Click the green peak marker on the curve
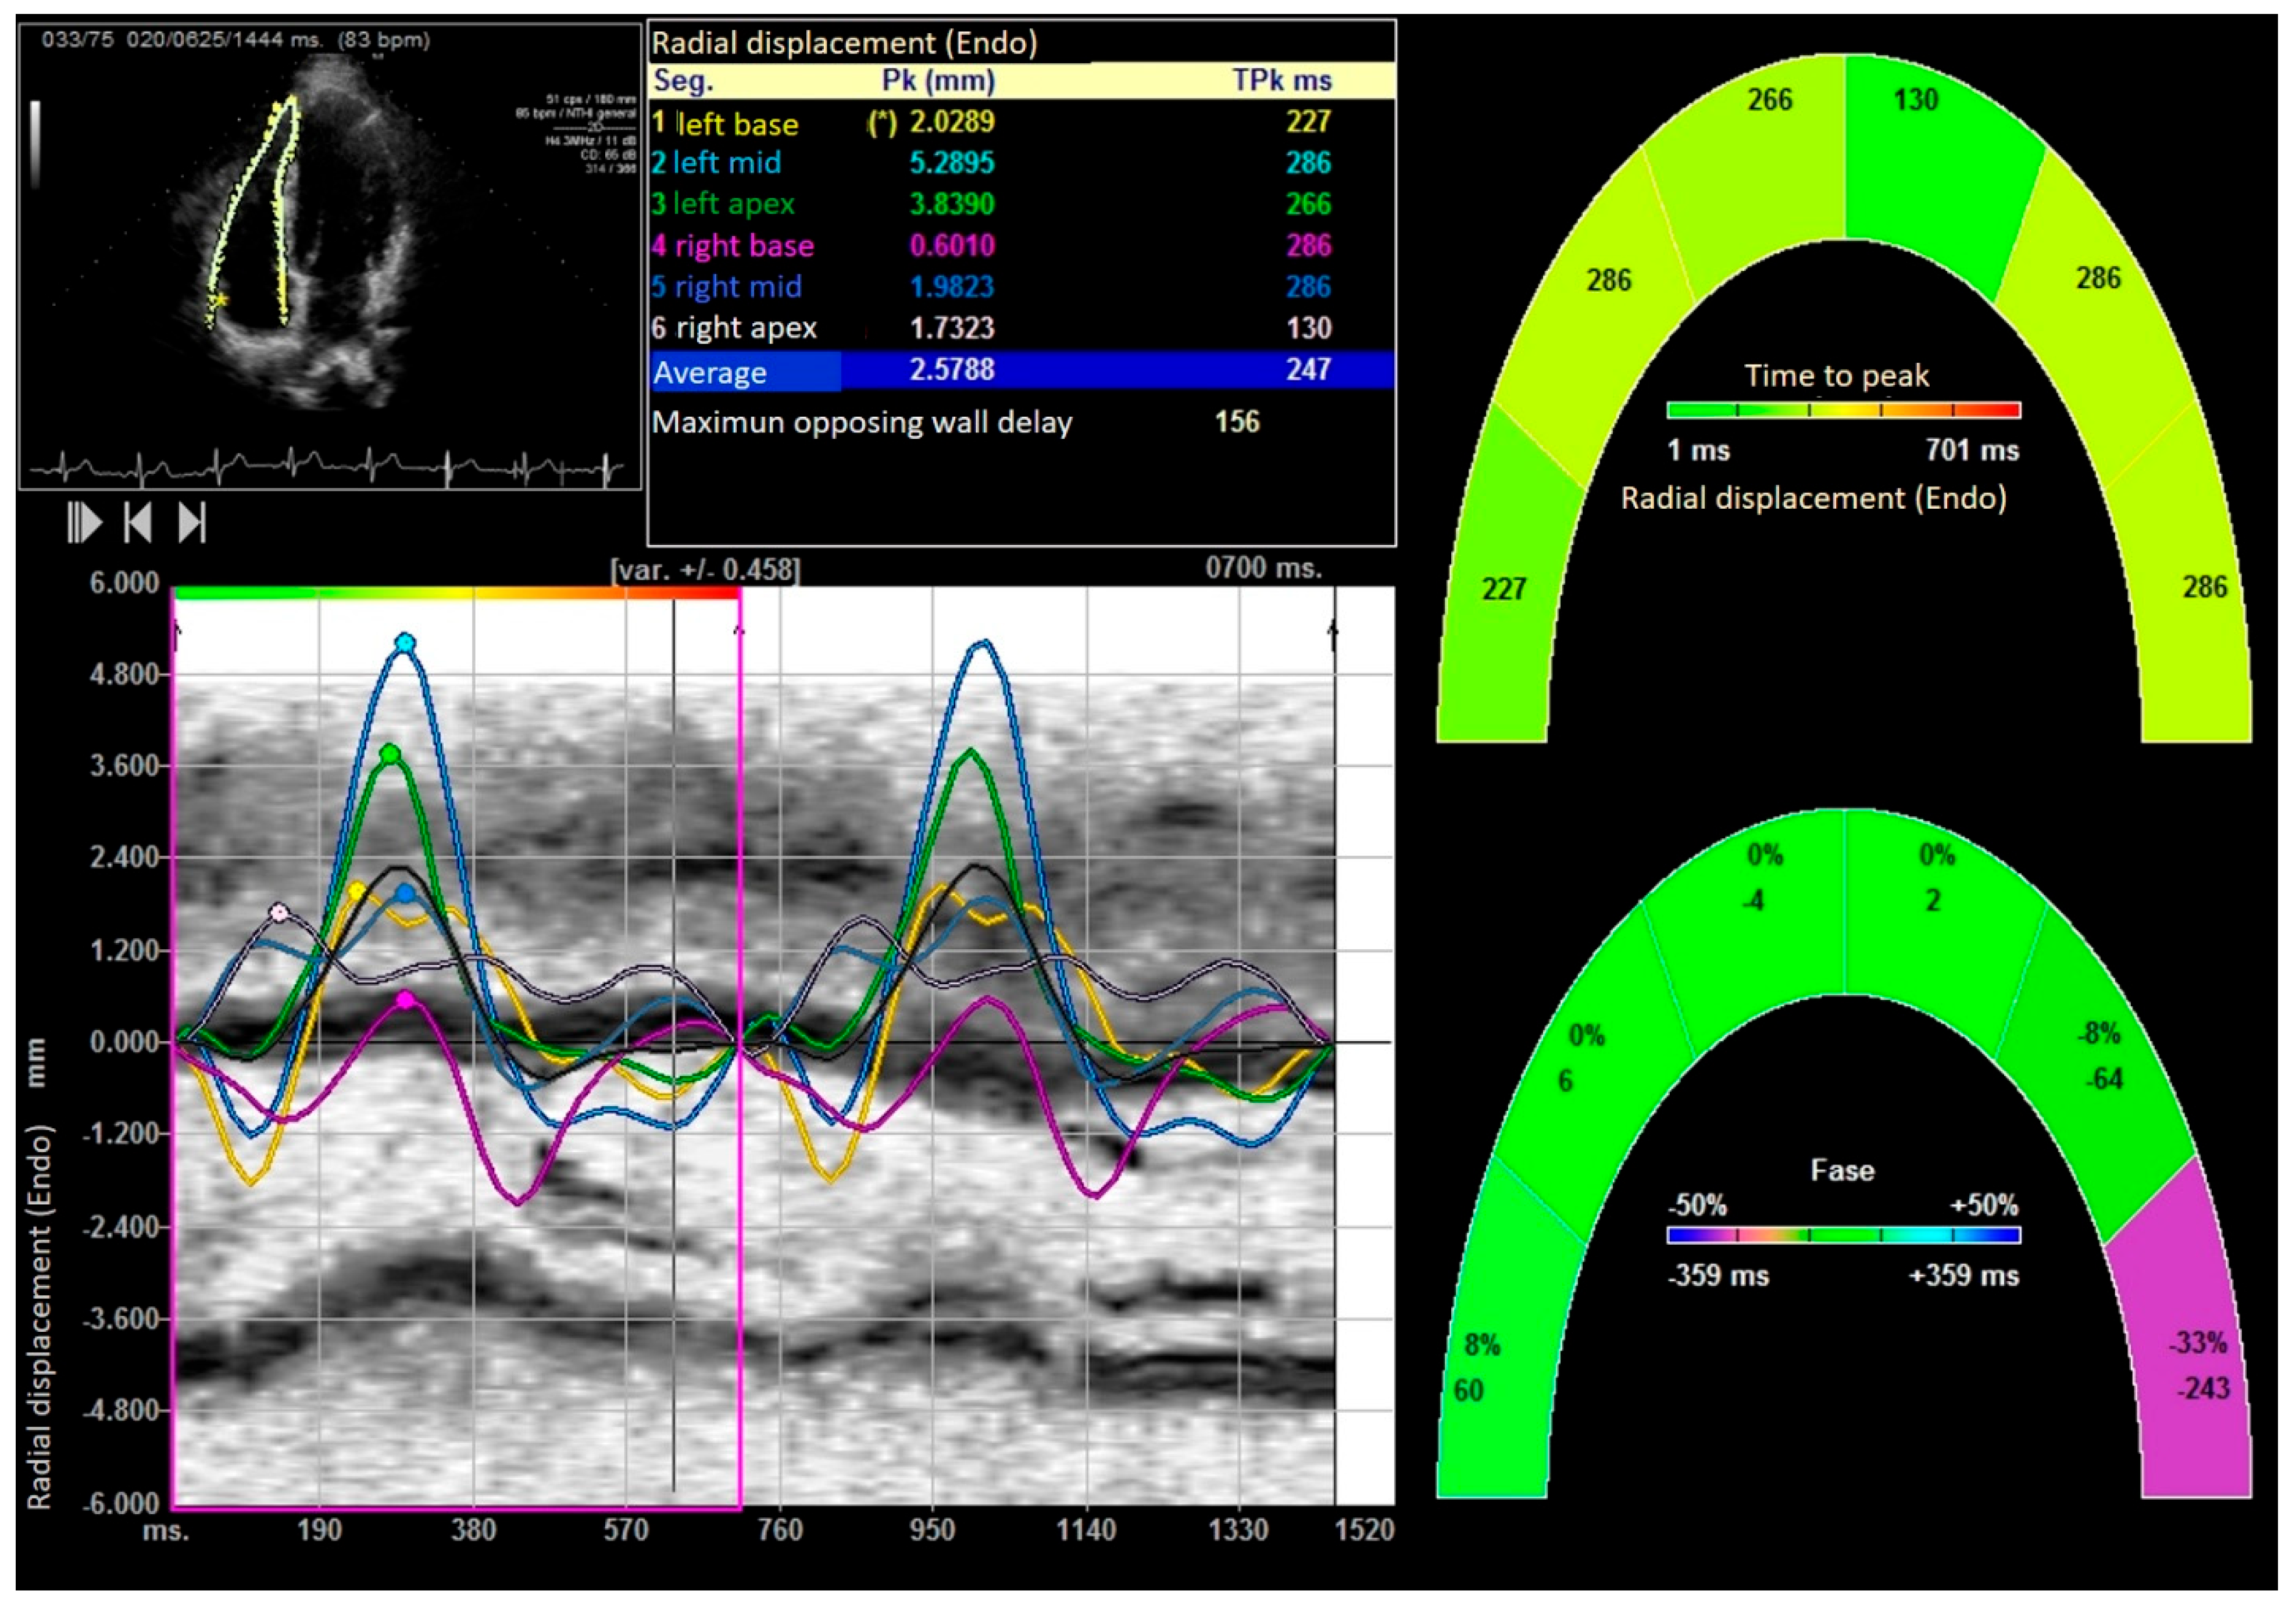 [391, 754]
